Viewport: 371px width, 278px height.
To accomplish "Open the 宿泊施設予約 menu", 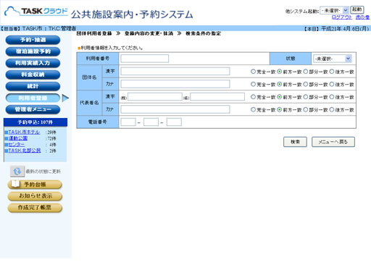I will [33, 51].
